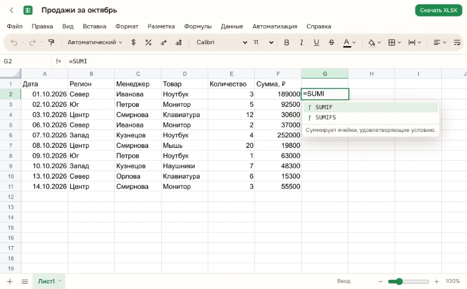Image resolution: width=467 pixels, height=289 pixels.
Task: Open the Лист1 tab dropdown arrow
Action: pyautogui.click(x=60, y=281)
